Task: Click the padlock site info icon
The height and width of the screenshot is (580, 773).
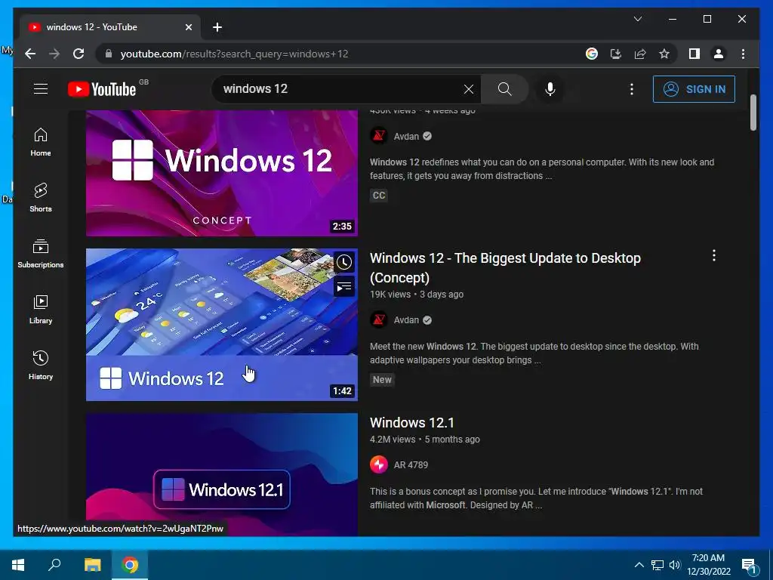Action: (109, 54)
